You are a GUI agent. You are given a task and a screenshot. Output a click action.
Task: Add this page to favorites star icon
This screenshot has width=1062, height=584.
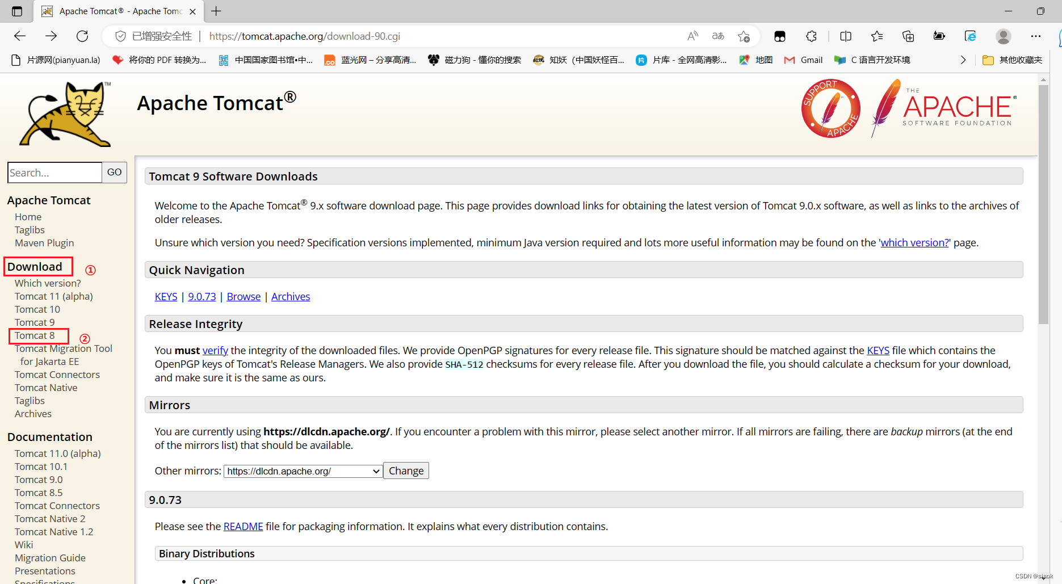pos(744,36)
